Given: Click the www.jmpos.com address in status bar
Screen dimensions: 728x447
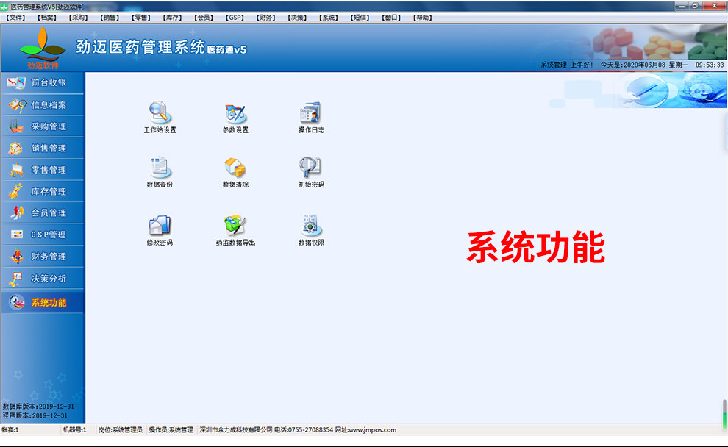Looking at the screenshot, I should (x=372, y=430).
